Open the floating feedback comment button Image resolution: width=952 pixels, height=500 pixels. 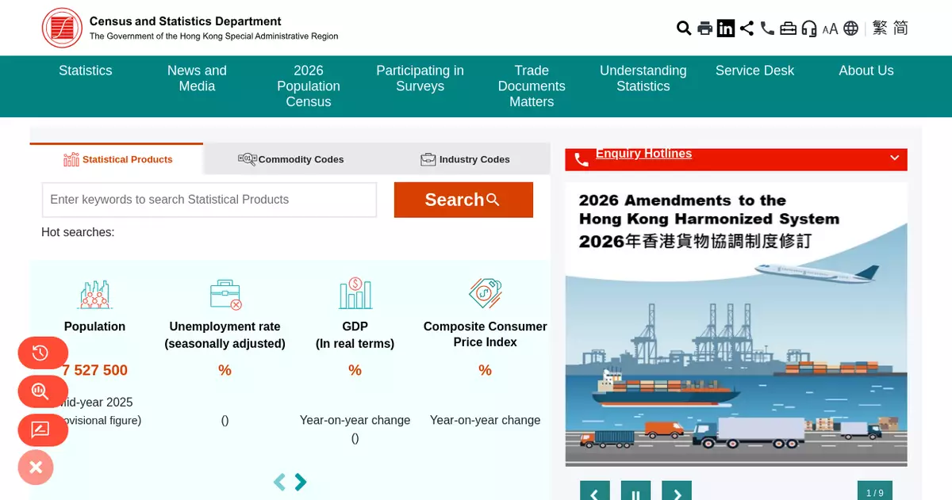(43, 430)
